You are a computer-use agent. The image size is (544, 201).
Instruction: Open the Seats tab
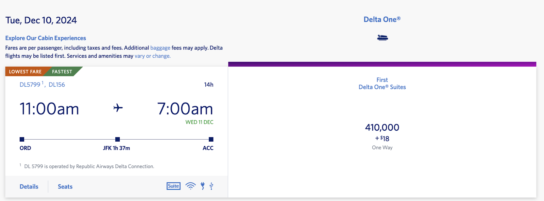65,187
